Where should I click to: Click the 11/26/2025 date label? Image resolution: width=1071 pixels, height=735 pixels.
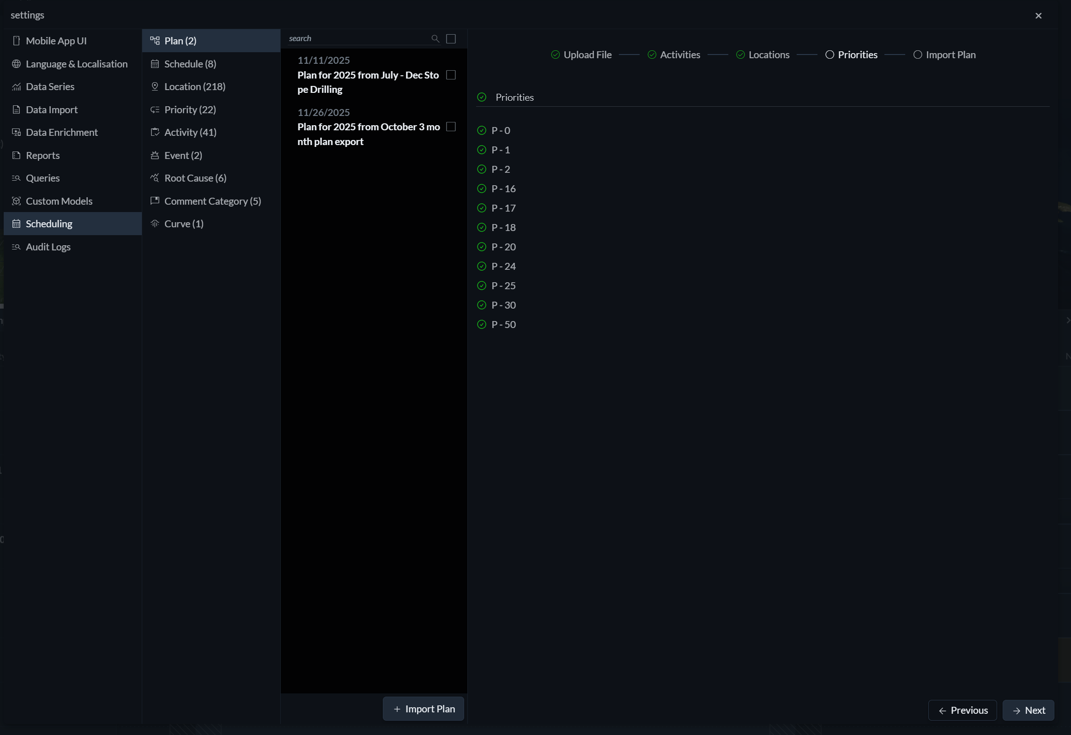(x=323, y=112)
